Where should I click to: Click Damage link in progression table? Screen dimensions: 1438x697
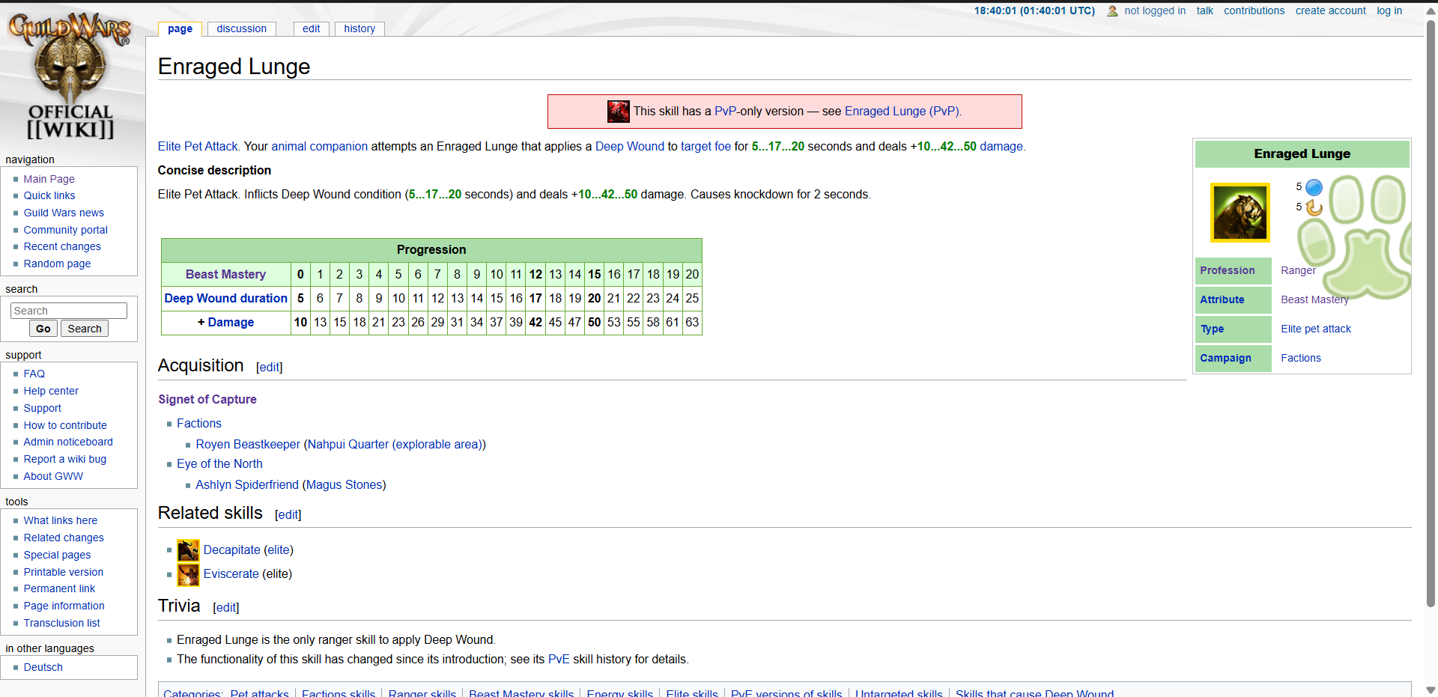tap(231, 323)
